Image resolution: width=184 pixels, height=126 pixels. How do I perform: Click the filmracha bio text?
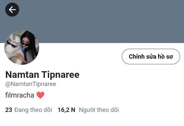point(20,95)
